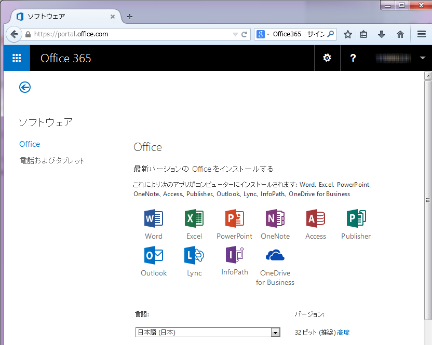Click the InfoPath app icon

point(235,255)
